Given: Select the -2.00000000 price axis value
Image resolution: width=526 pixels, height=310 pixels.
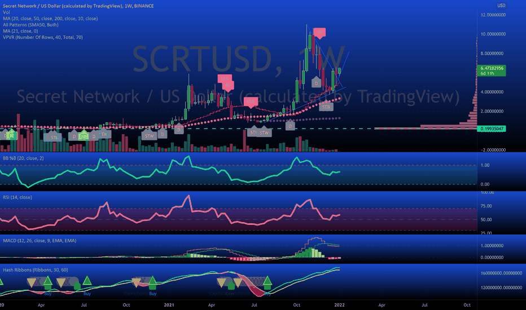Looking at the screenshot, I should 493,150.
